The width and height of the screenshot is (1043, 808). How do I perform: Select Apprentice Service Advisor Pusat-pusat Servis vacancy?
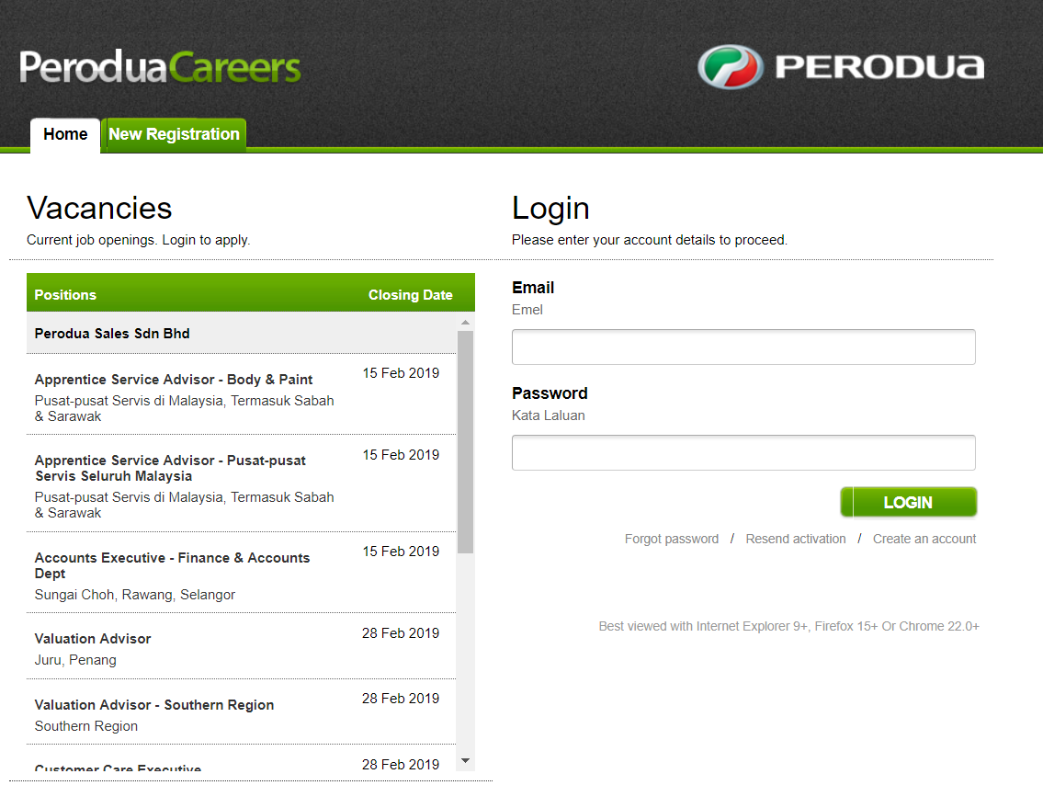(170, 468)
